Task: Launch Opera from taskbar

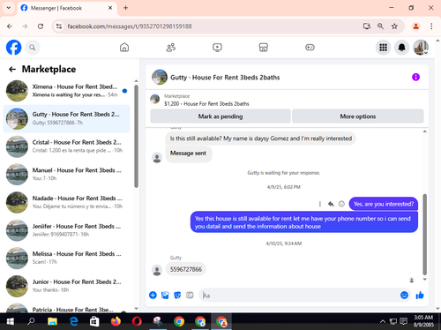Action: (137, 321)
